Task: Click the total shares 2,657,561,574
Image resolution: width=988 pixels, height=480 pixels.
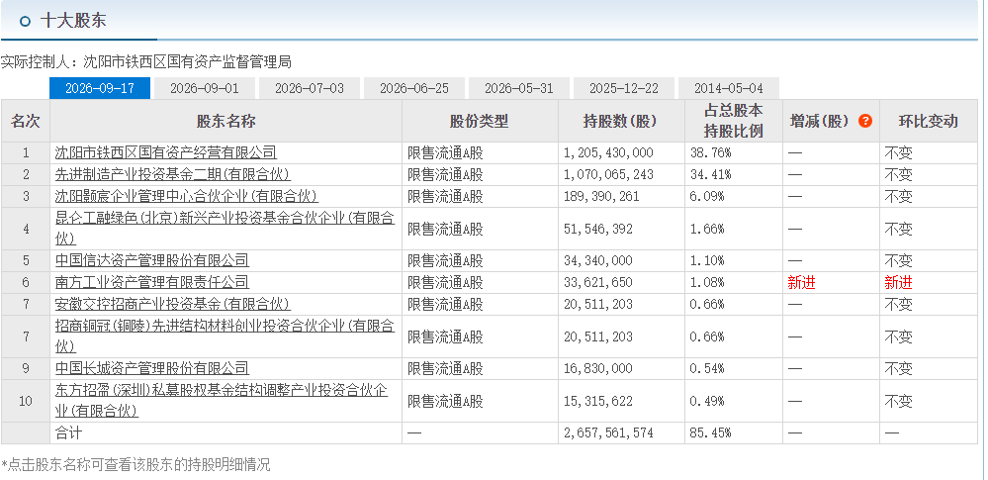Action: coord(608,432)
